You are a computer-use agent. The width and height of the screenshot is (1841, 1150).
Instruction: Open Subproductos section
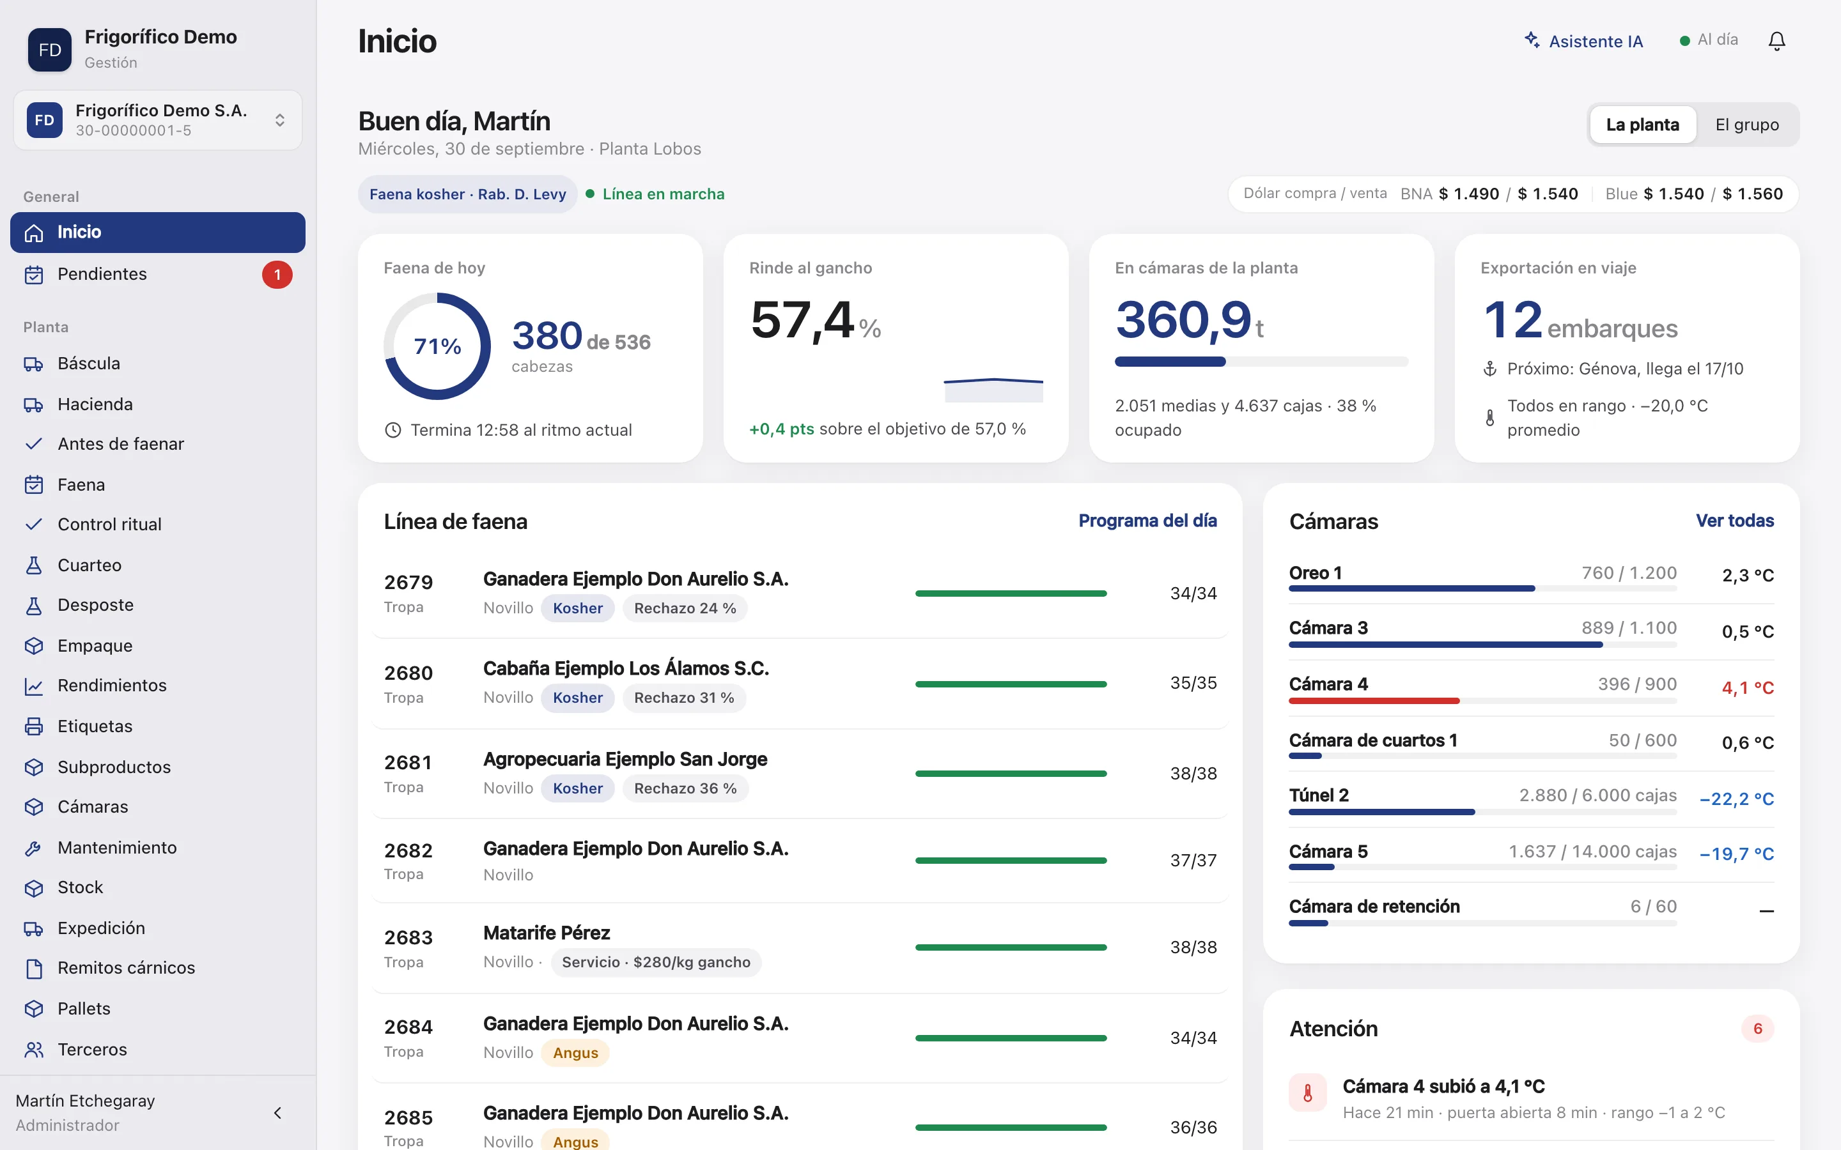pos(157,767)
